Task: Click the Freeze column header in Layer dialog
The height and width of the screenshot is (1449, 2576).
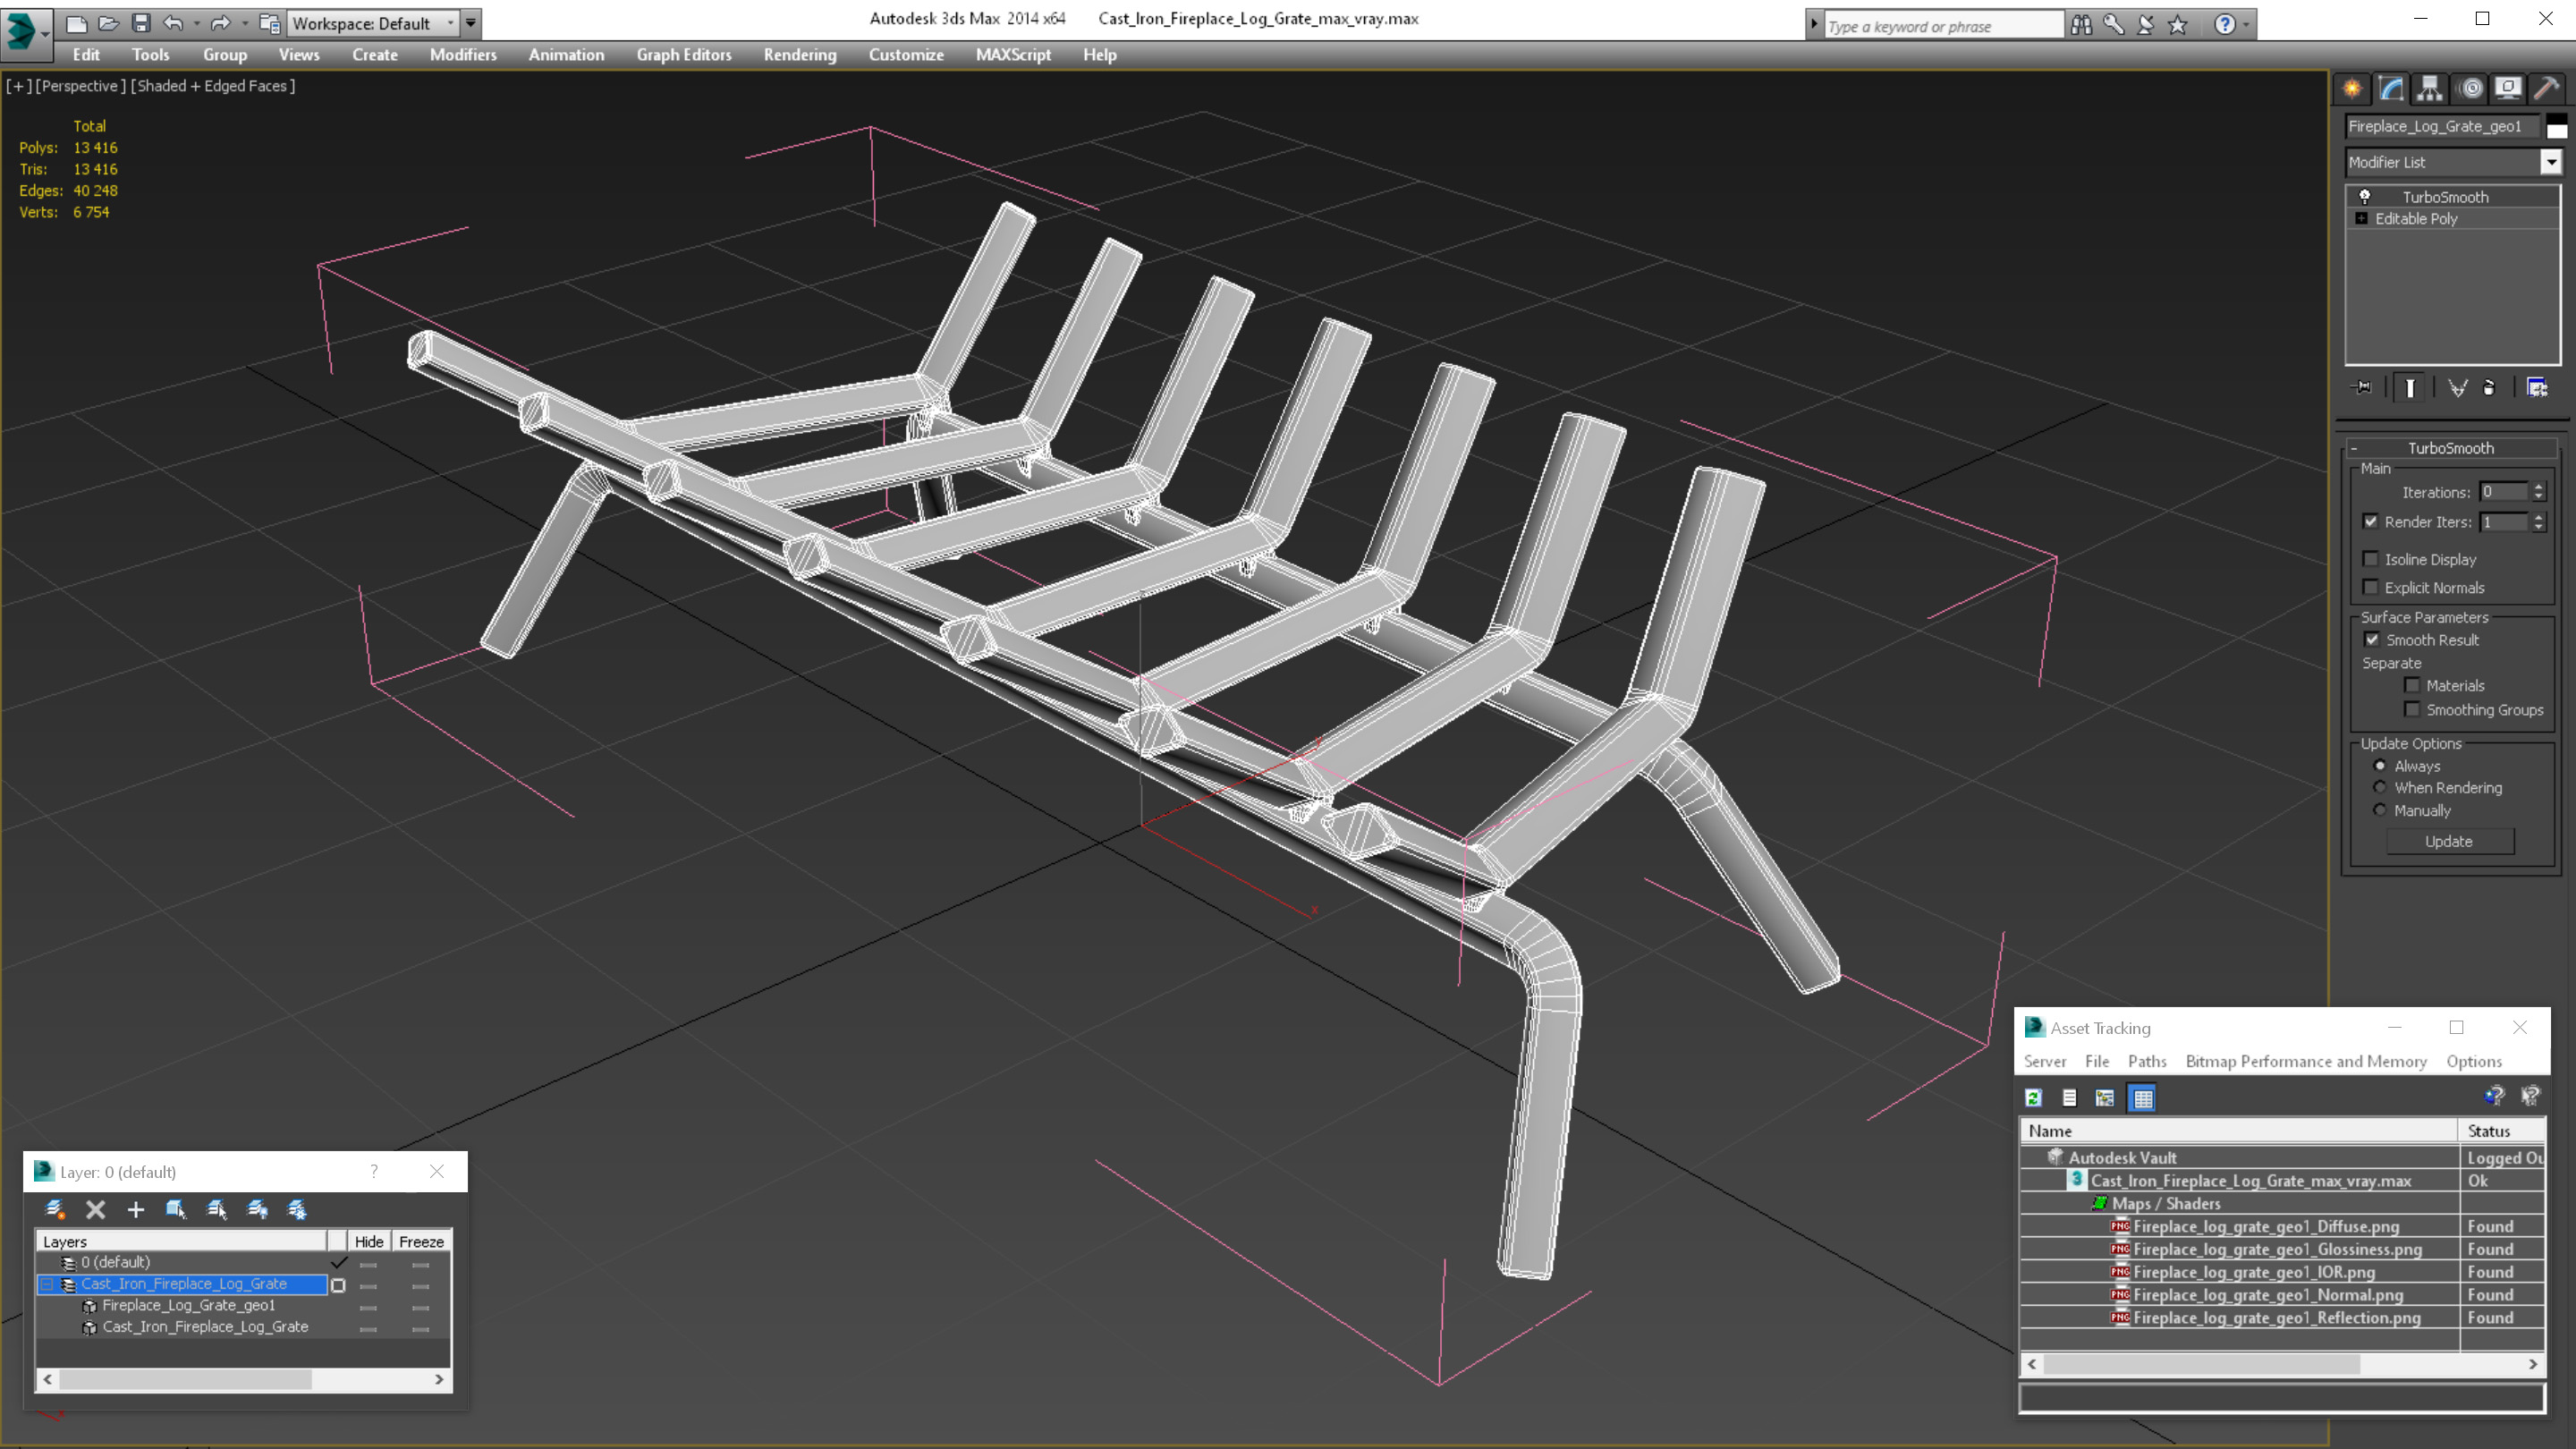Action: [x=421, y=1242]
